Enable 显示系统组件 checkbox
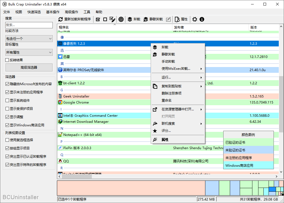284x203 pixels. 7,101
